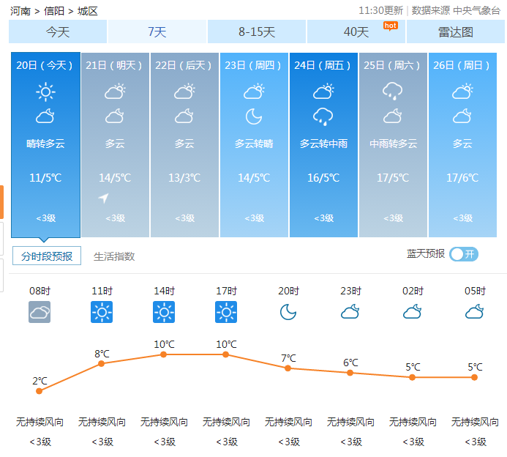Click the sunny icon on the 20日 card
Screen dimensions: 507x457
click(45, 92)
